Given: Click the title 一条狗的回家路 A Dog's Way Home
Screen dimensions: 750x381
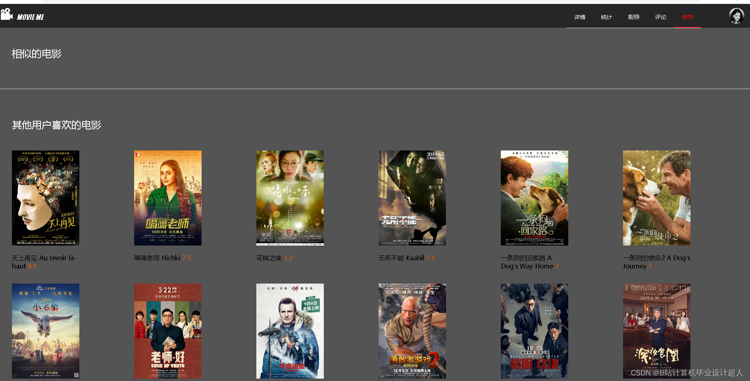Looking at the screenshot, I should coord(527,262).
